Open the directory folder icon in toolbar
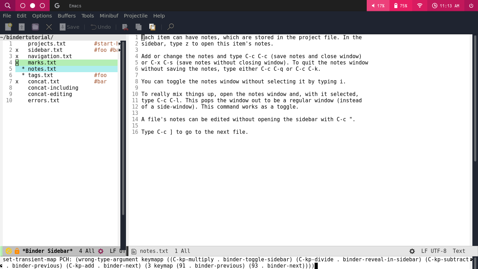Screen dimensions: 478x269 coord(35,27)
